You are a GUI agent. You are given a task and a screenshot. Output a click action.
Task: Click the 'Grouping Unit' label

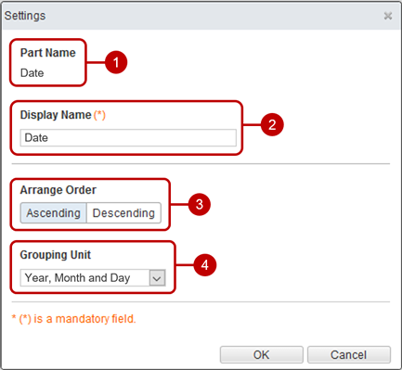[x=56, y=255]
